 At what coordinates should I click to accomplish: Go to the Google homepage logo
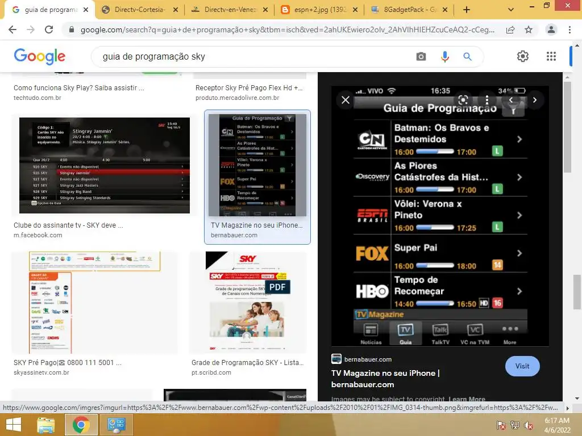pyautogui.click(x=39, y=56)
